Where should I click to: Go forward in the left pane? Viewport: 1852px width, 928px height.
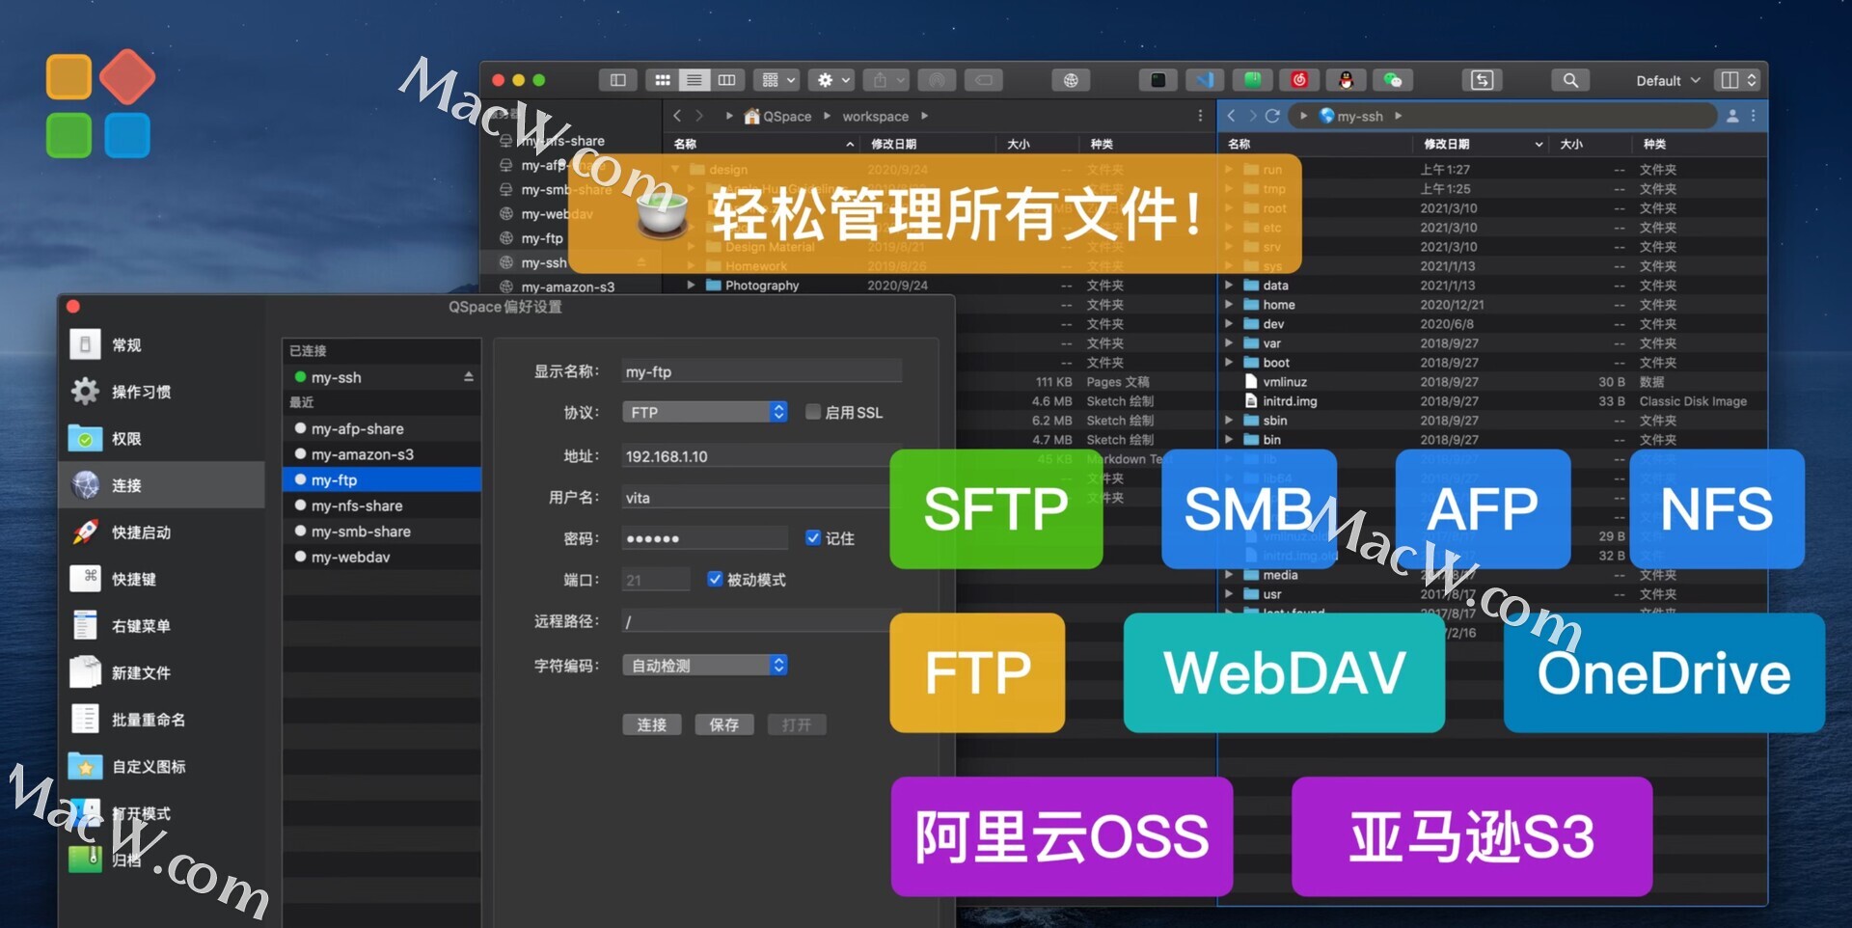(x=699, y=116)
